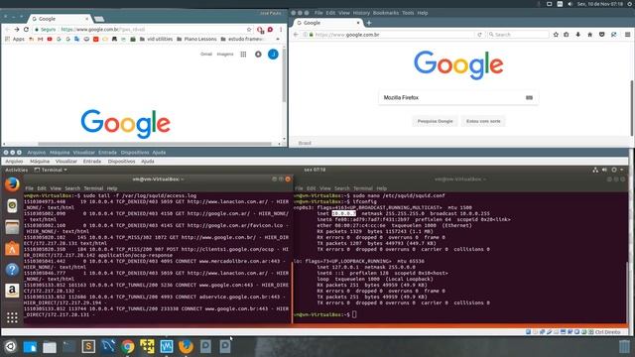Open Firefox from host taskbar

[x=186, y=346]
